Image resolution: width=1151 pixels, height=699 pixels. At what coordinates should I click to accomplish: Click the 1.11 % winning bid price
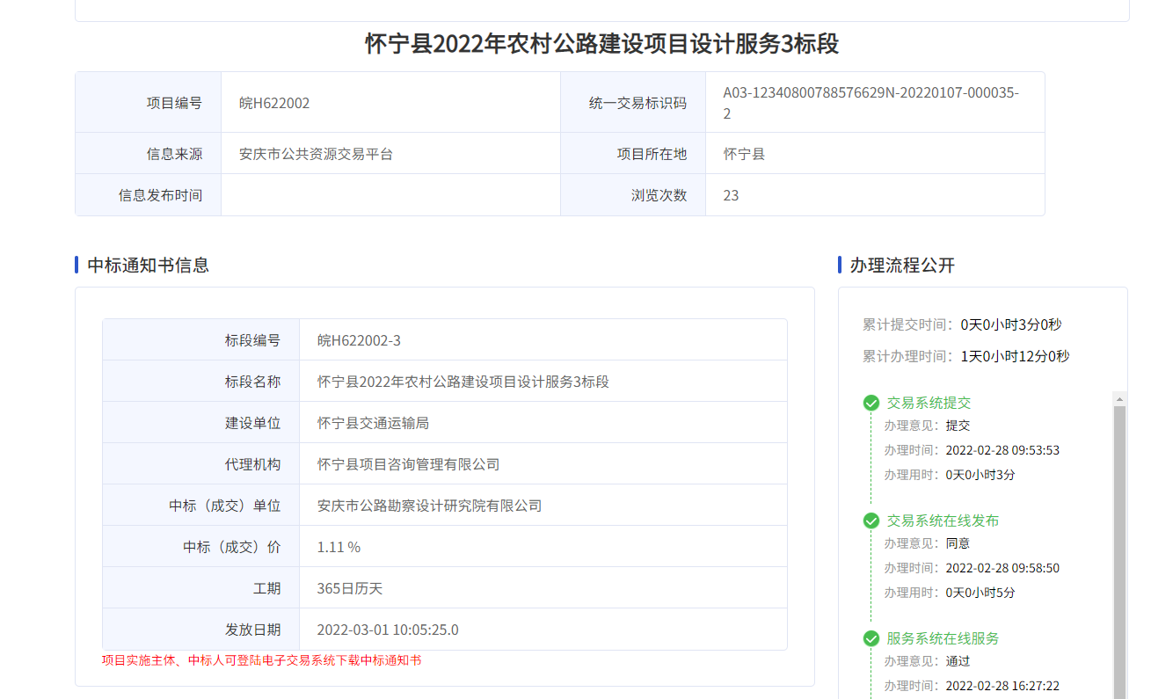click(x=339, y=547)
